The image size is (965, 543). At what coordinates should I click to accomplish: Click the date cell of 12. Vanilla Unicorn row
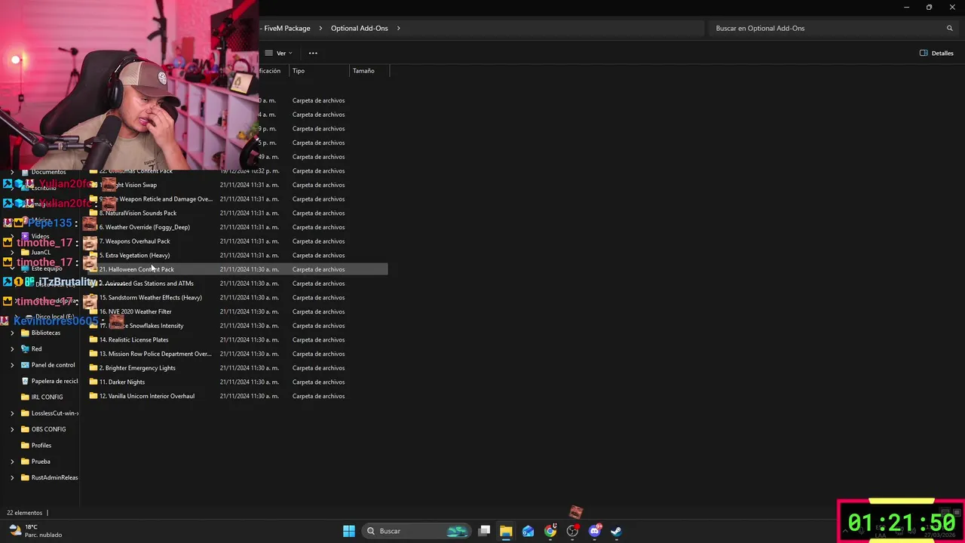coord(250,396)
